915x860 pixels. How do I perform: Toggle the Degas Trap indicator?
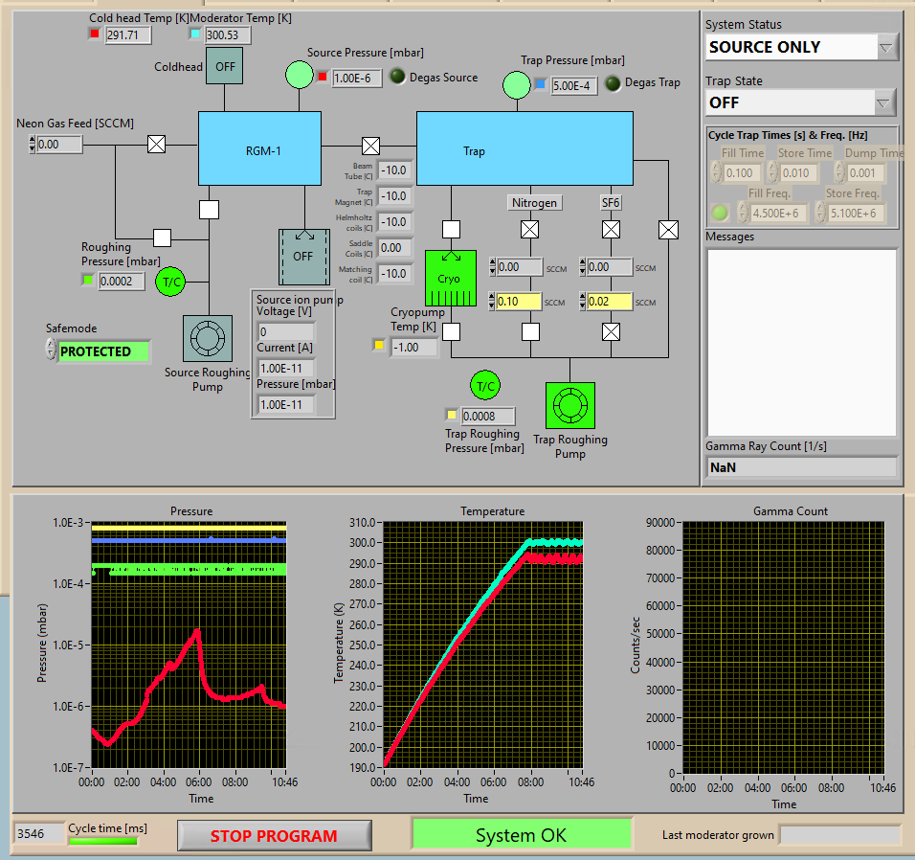click(x=613, y=83)
